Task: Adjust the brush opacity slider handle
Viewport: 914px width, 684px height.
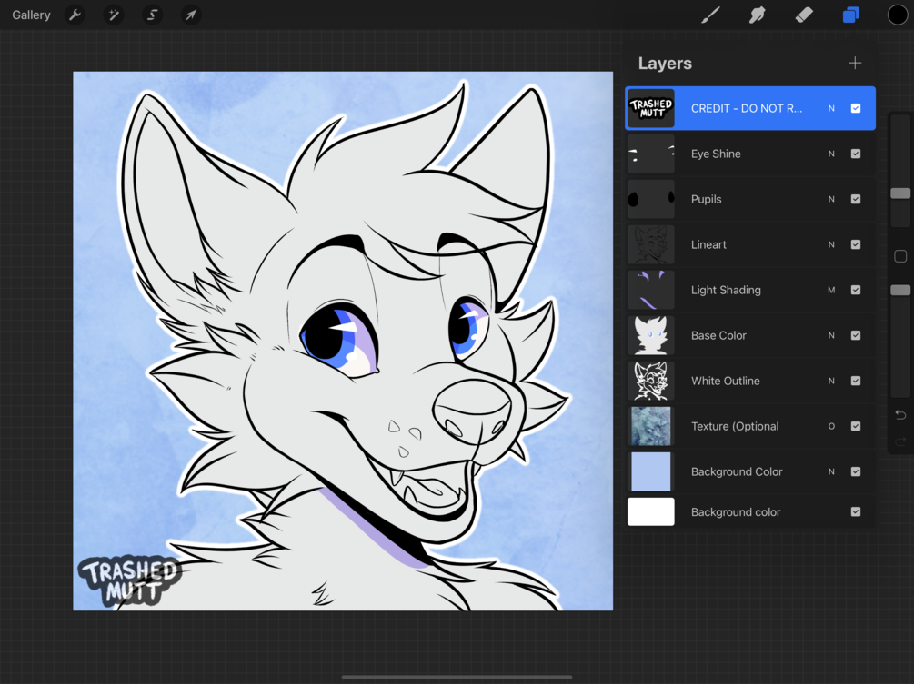Action: coord(900,290)
